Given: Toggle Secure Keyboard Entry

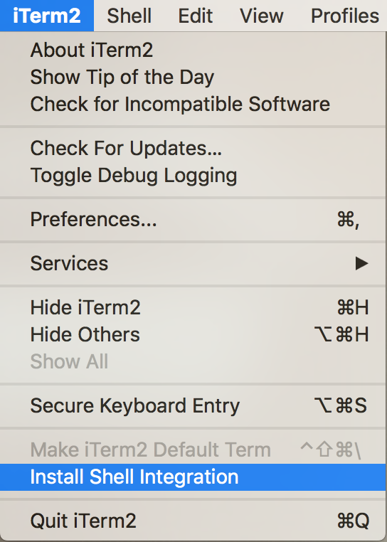Looking at the screenshot, I should point(193,406).
